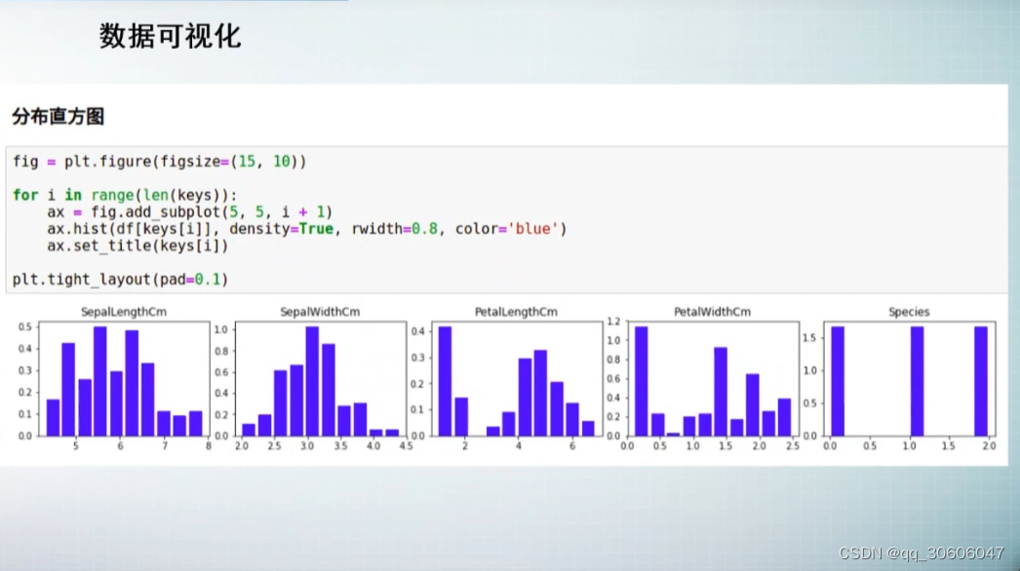This screenshot has width=1020, height=571.
Task: Click the PetalWidthCm histogram plot
Action: pos(714,378)
